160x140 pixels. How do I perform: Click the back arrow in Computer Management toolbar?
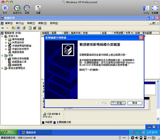pyautogui.click(x=3, y=28)
